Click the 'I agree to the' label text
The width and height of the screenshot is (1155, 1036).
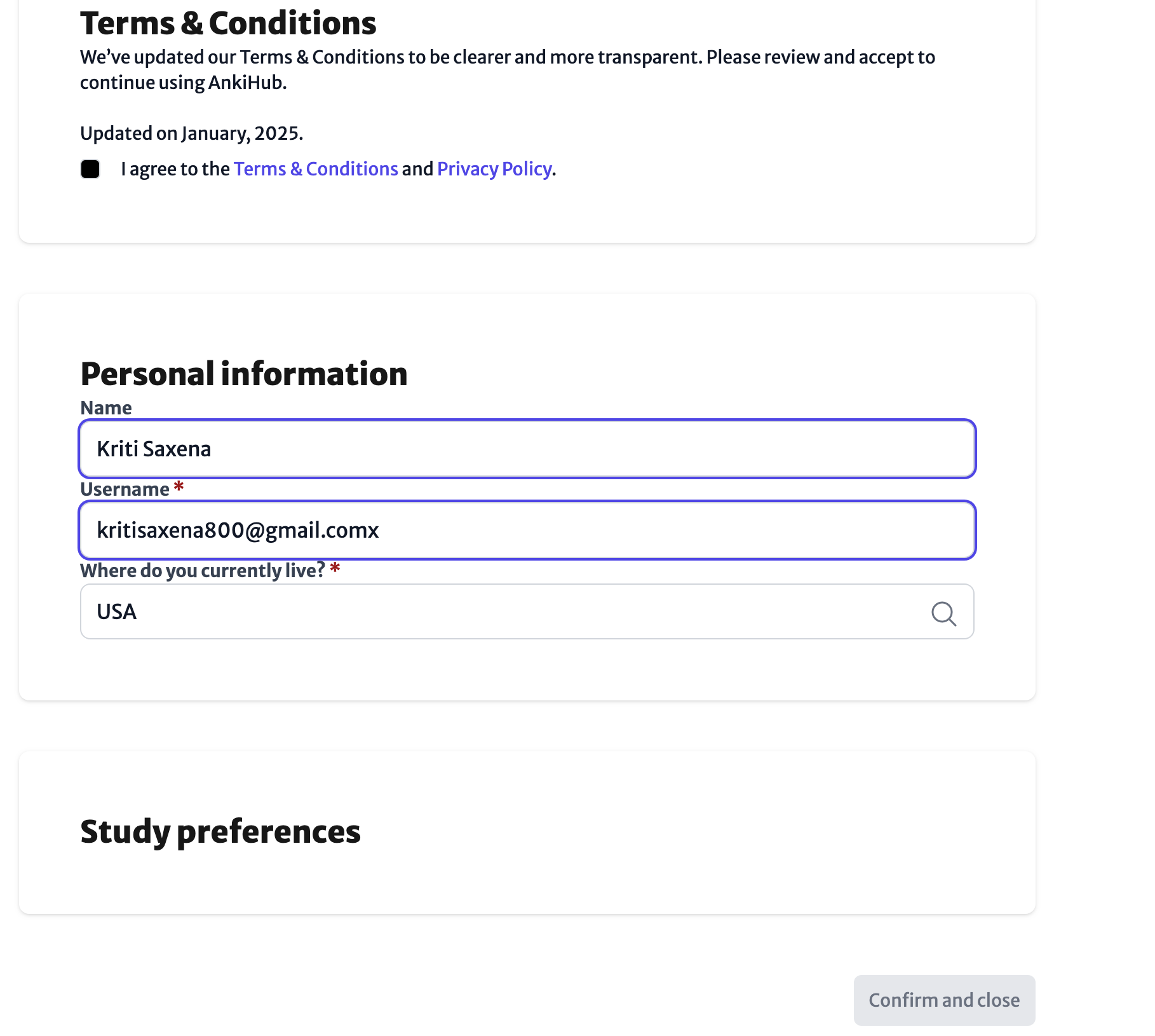coord(175,169)
